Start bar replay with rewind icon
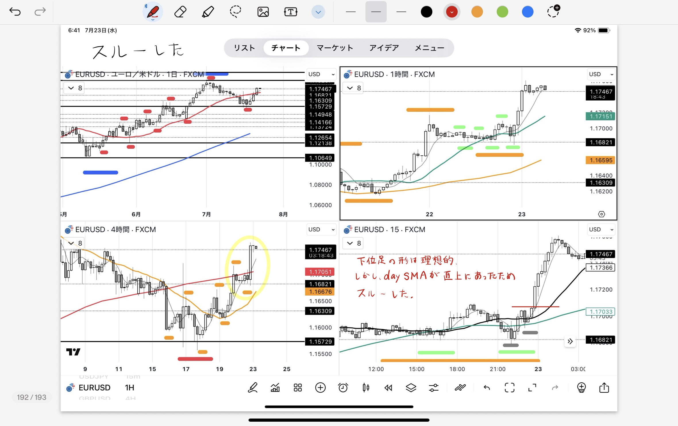Image resolution: width=678 pixels, height=426 pixels. point(388,388)
